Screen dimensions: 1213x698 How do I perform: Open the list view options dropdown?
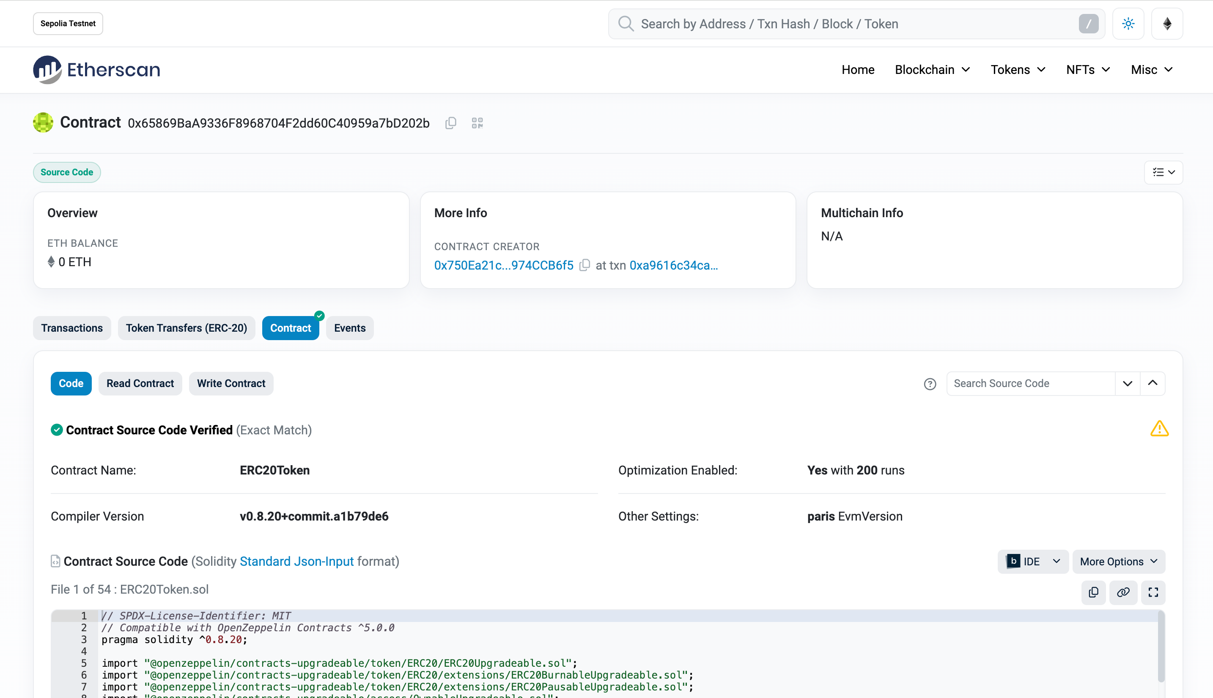point(1163,172)
